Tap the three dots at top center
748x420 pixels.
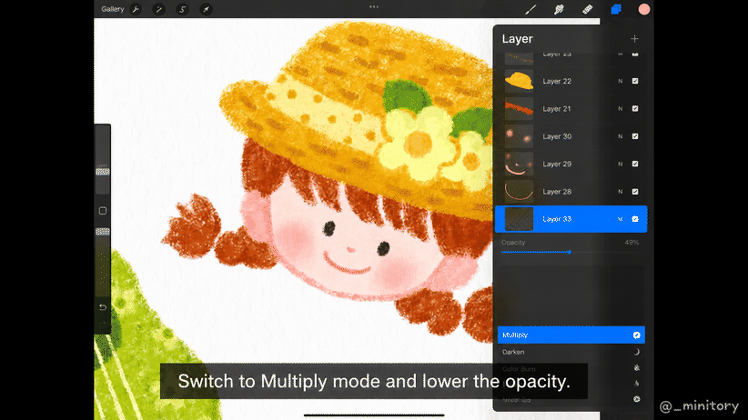click(374, 6)
